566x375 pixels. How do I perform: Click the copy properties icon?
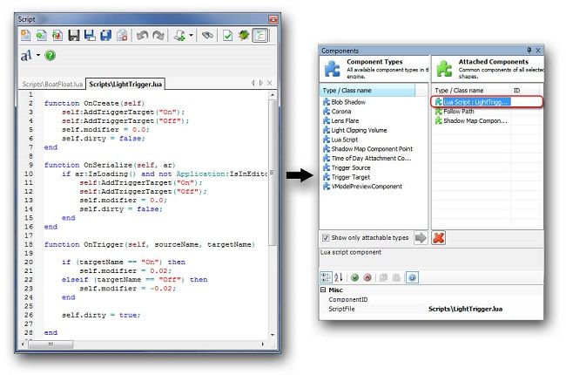pos(384,277)
